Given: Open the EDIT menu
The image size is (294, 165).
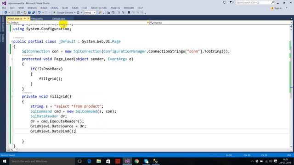Looking at the screenshot, I should point(12,8).
